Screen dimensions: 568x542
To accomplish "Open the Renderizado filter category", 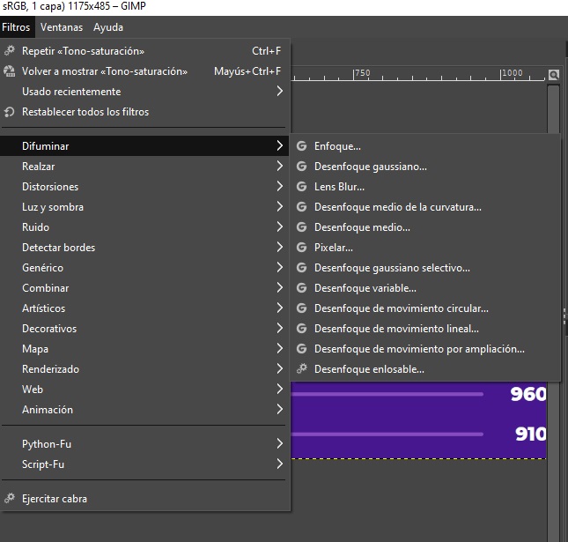I will (144, 369).
